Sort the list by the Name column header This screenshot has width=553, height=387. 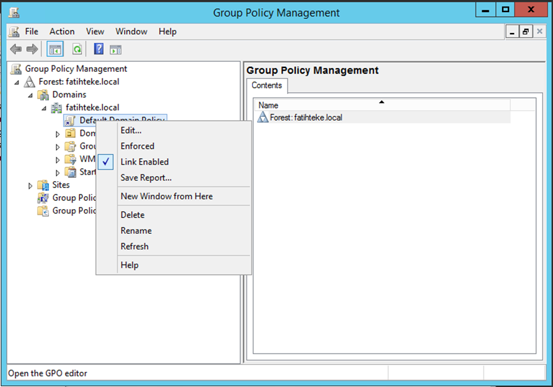click(x=382, y=105)
